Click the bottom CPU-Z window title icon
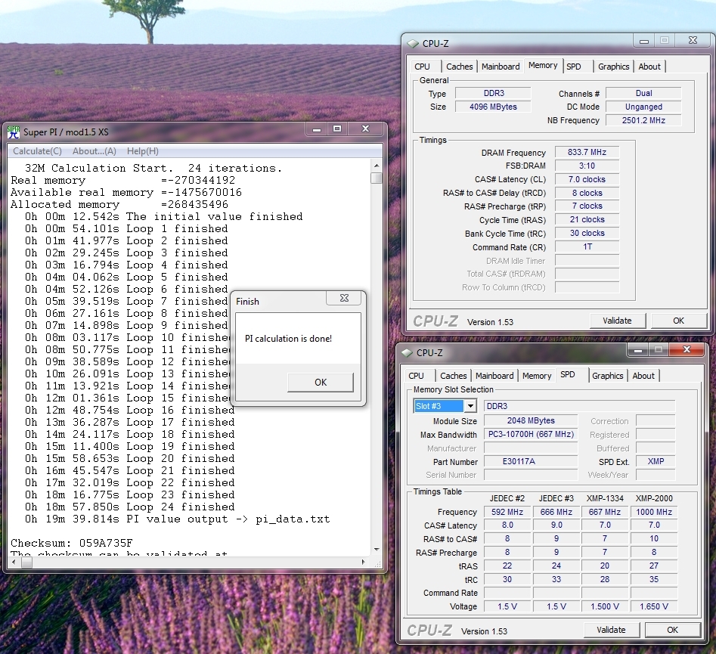This screenshot has width=716, height=654. (x=407, y=353)
